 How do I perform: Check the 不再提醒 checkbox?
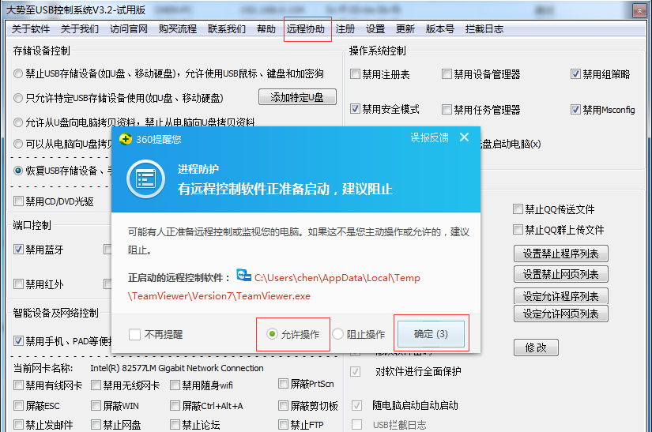[134, 334]
